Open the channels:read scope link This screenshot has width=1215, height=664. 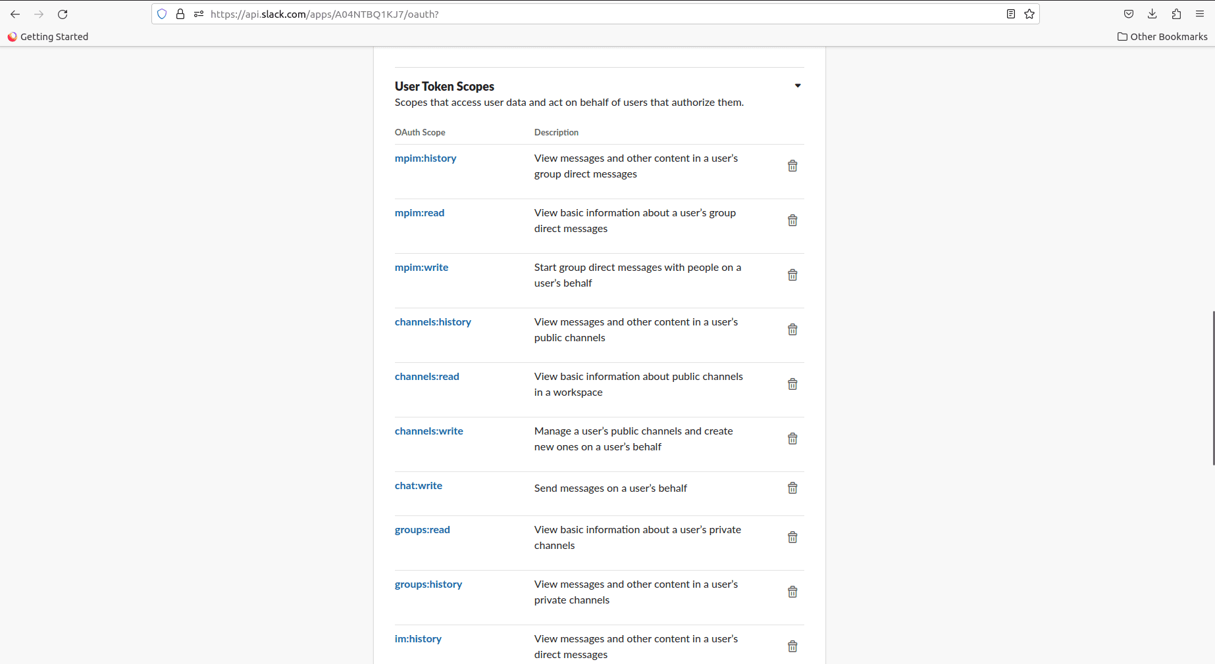click(x=427, y=377)
